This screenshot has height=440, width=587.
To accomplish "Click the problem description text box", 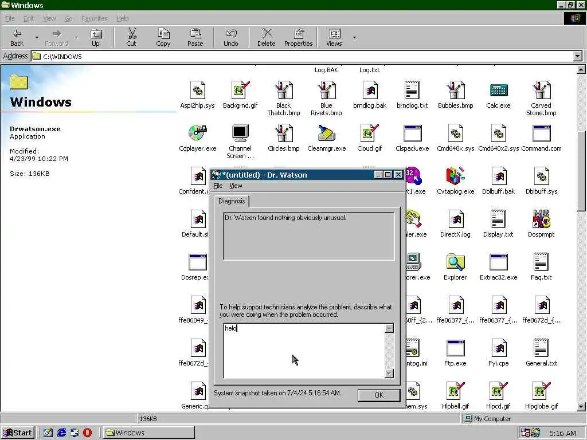I will click(304, 351).
